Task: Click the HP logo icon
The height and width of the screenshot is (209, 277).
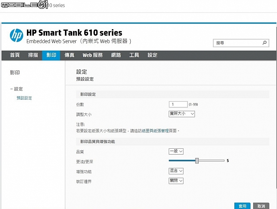Action: point(17,35)
